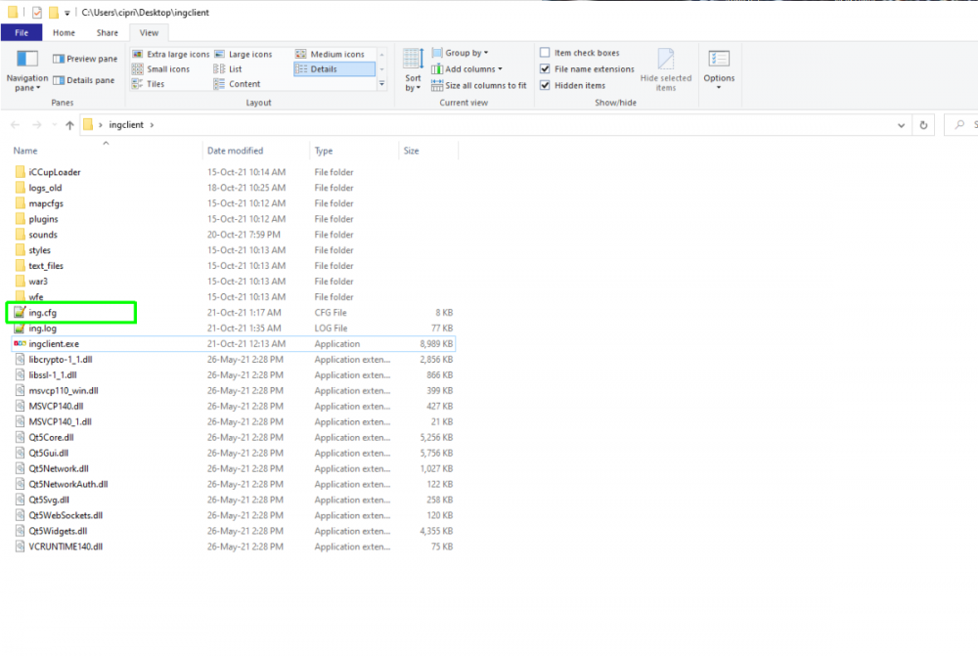
Task: Switch to the Home ribbon tab
Action: pos(64,32)
